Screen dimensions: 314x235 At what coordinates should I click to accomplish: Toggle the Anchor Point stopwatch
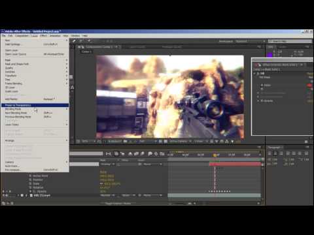(x=31, y=176)
